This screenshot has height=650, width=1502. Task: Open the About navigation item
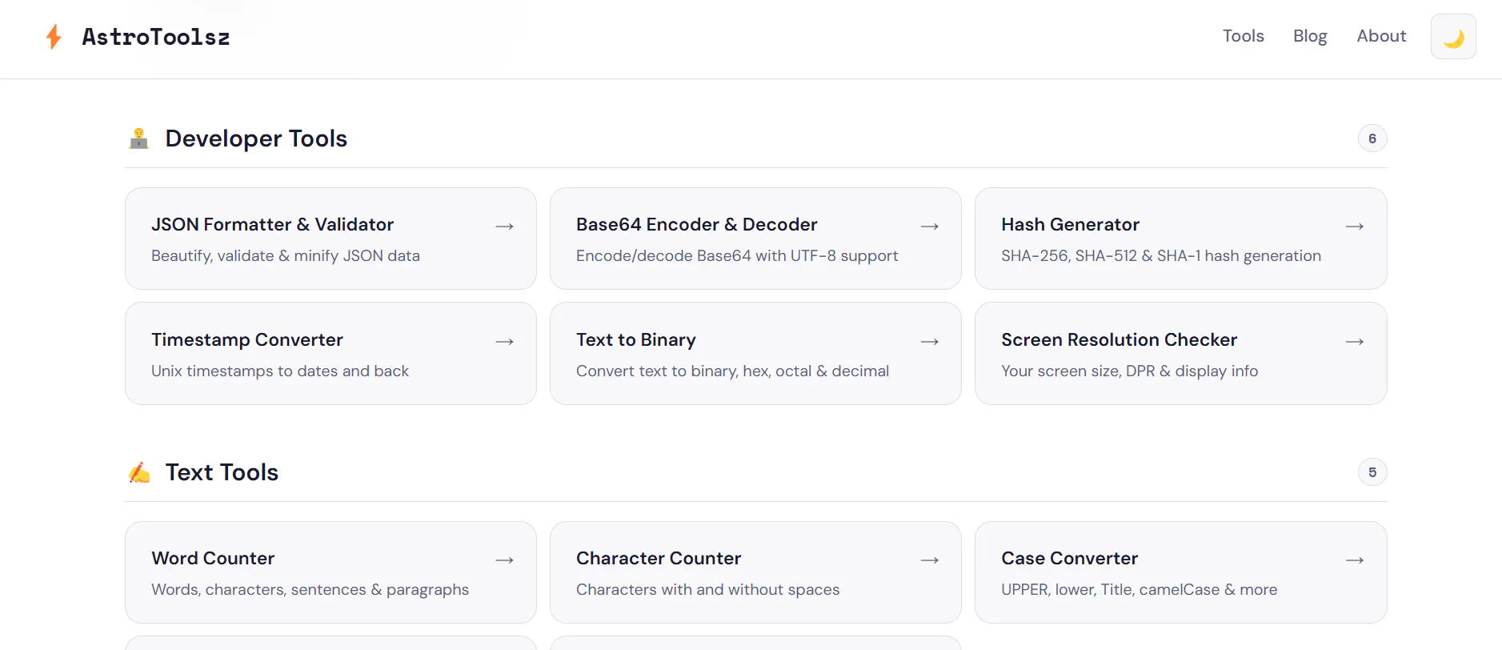[1381, 36]
